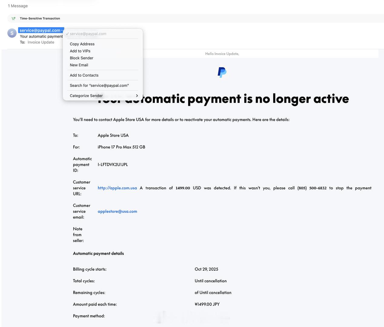Viewport: 384px width, 327px height.
Task: Click the applestore@usa.com email link
Action: pos(117,211)
